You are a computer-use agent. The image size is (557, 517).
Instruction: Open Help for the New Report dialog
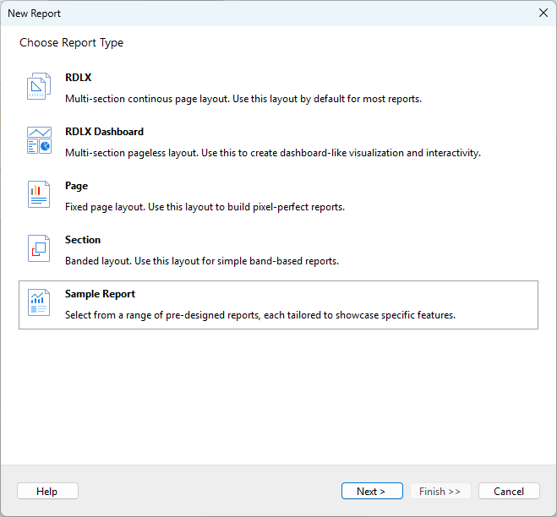(x=47, y=491)
